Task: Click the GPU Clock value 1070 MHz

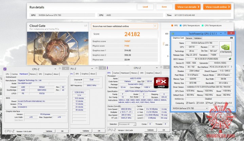Action: click(x=190, y=91)
